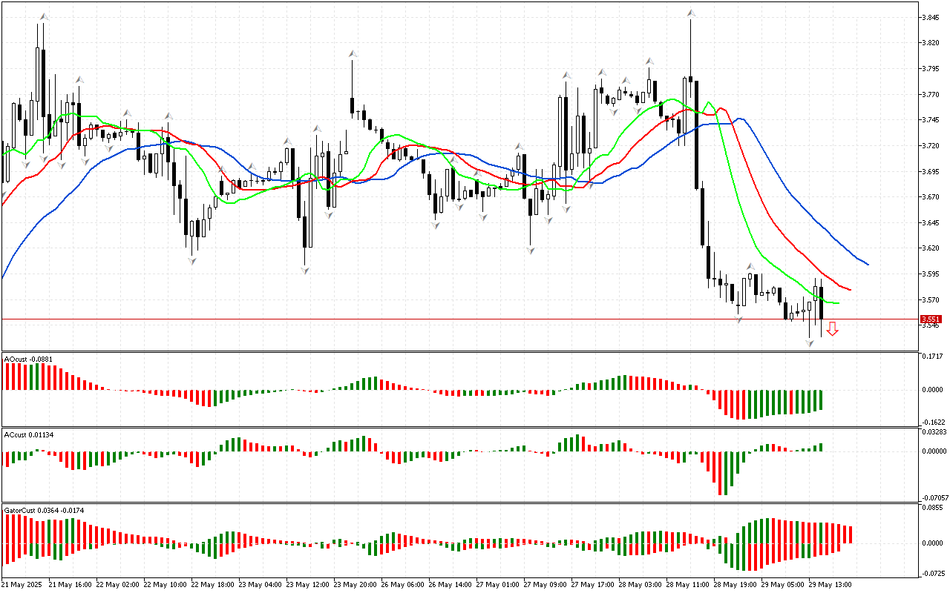Select the down fractal below the latest low

click(809, 343)
